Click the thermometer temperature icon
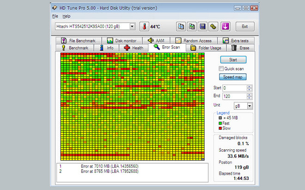Viewport: 305px width, 190px height. point(143,26)
